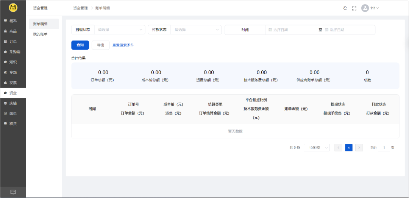Click 合计结果 section label

pyautogui.click(x=78, y=58)
